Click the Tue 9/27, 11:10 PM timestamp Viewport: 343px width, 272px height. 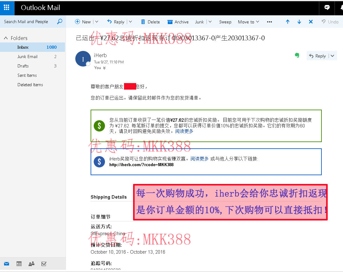(x=109, y=62)
